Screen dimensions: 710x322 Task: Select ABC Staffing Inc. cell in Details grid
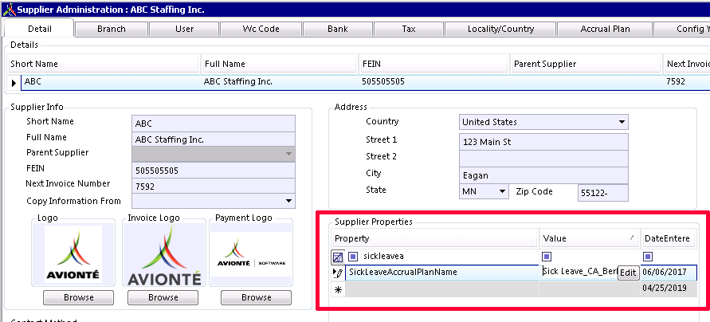(280, 82)
